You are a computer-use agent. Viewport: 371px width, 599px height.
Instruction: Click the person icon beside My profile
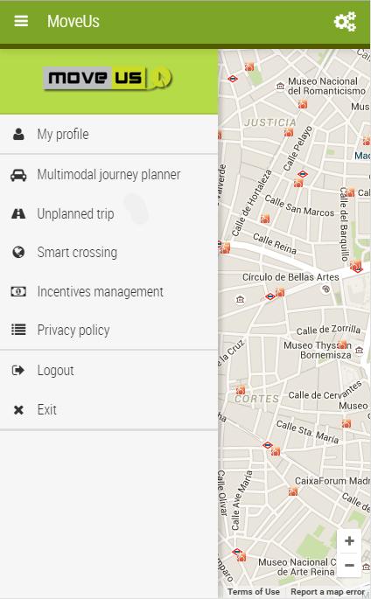pos(18,134)
